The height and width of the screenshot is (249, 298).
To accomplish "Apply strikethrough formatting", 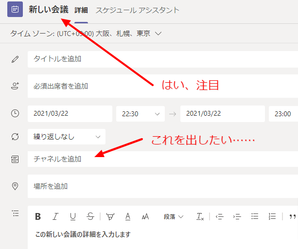I will point(90,216).
